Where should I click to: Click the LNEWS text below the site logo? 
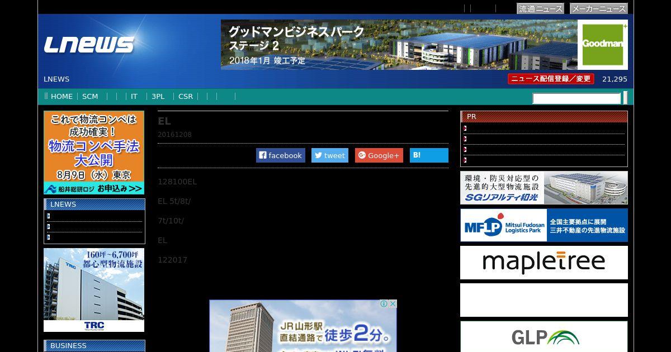click(x=56, y=79)
